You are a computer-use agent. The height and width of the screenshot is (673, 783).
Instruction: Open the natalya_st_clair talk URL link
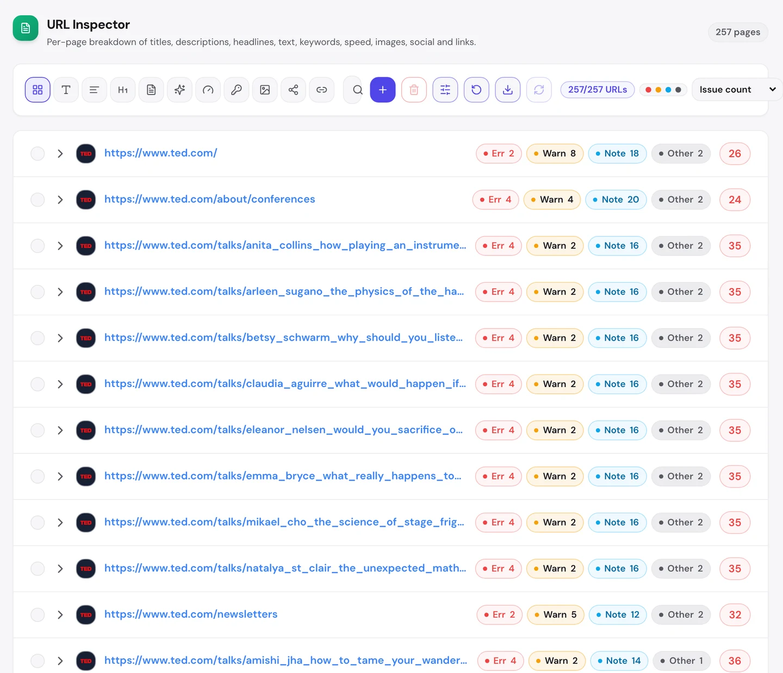click(x=285, y=569)
